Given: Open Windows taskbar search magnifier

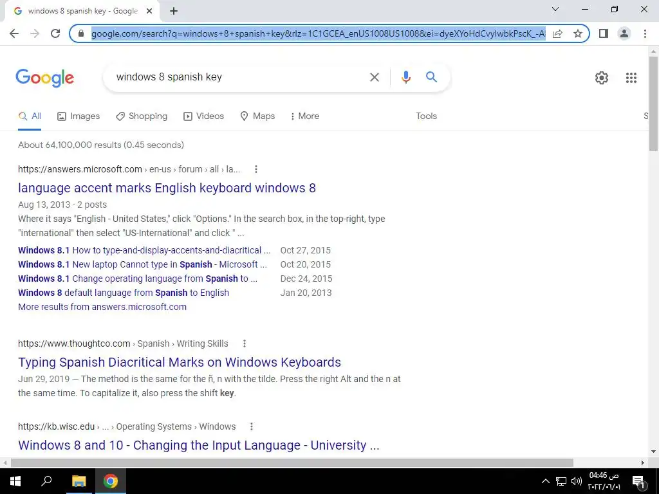Looking at the screenshot, I should click(46, 480).
